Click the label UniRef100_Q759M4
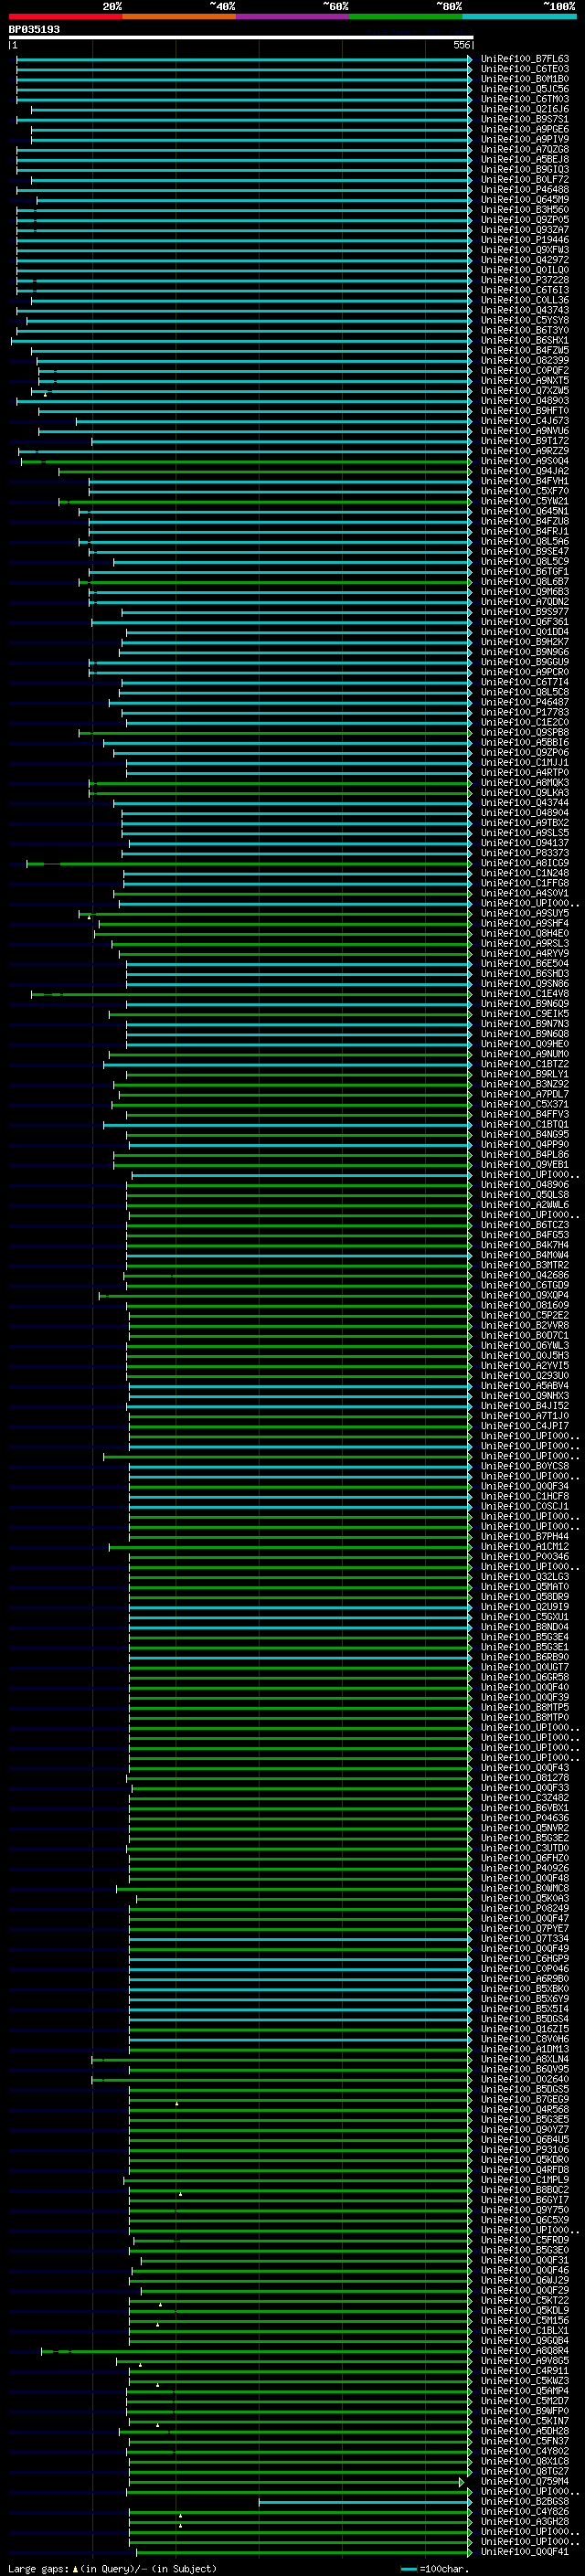The height and width of the screenshot is (2576, 585). [525, 2481]
